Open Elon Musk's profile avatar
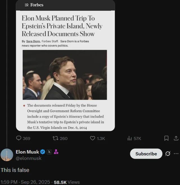 click(x=7, y=155)
